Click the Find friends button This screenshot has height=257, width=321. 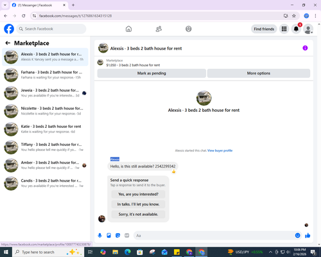264,29
